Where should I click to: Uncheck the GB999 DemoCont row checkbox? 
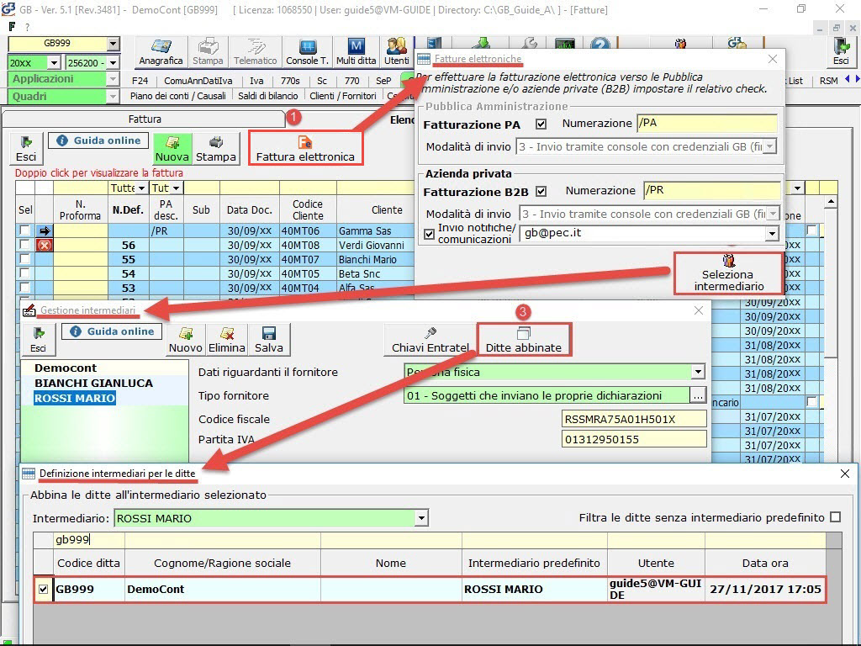[44, 590]
